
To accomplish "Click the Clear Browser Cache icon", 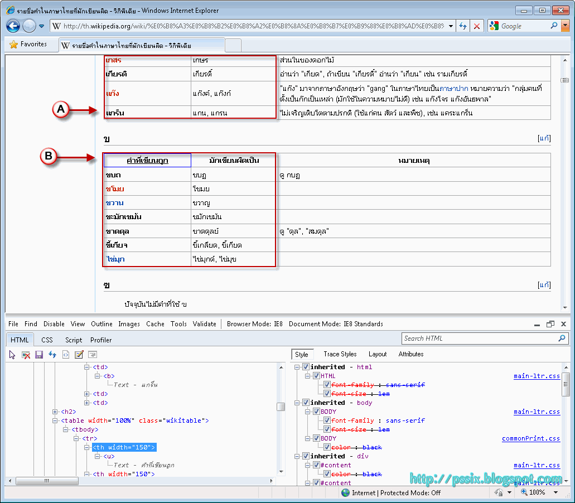I will click(x=26, y=355).
